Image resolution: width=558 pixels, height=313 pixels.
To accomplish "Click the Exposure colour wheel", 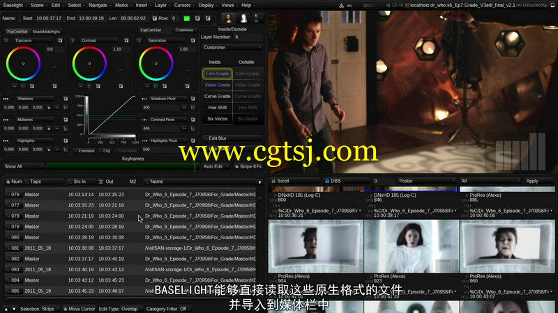I will pos(23,63).
